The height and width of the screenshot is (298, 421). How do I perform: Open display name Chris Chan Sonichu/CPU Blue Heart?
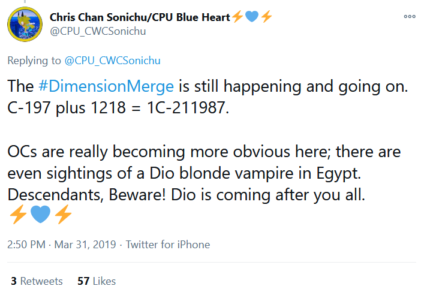[140, 17]
